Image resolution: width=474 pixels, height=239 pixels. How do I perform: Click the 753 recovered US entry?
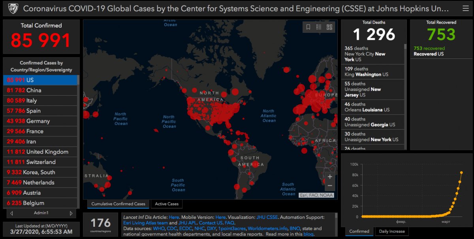pos(441,51)
